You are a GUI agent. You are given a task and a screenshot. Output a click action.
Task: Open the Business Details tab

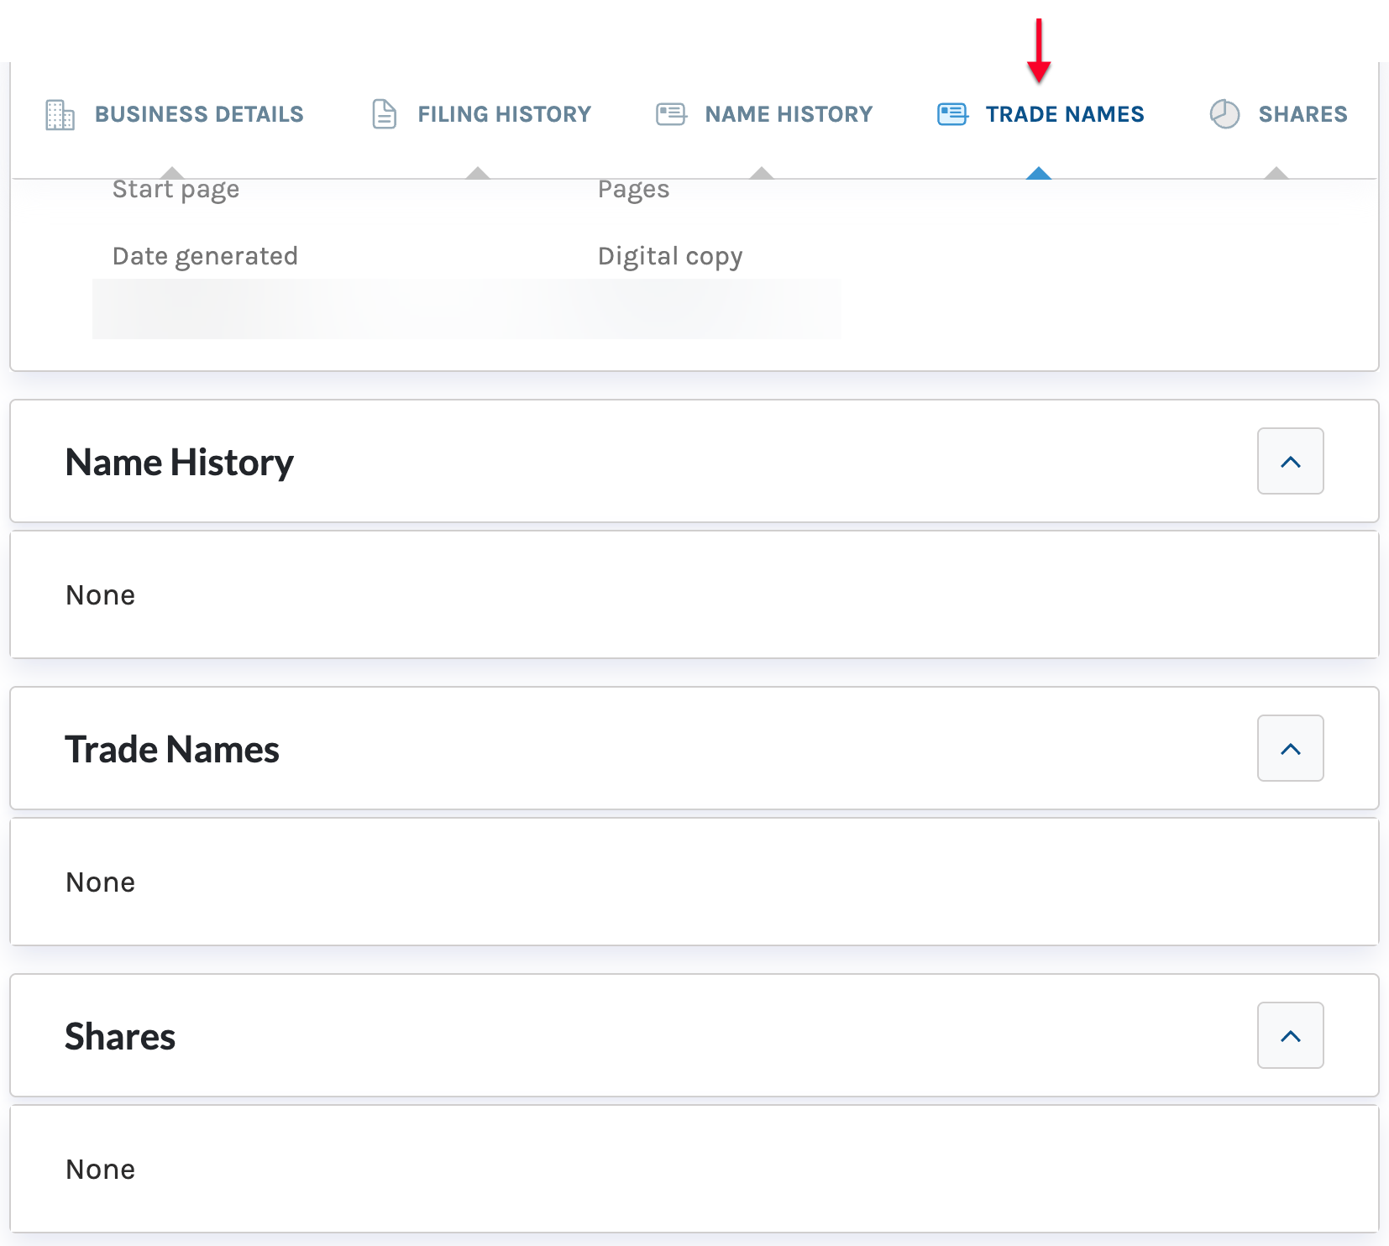(199, 114)
